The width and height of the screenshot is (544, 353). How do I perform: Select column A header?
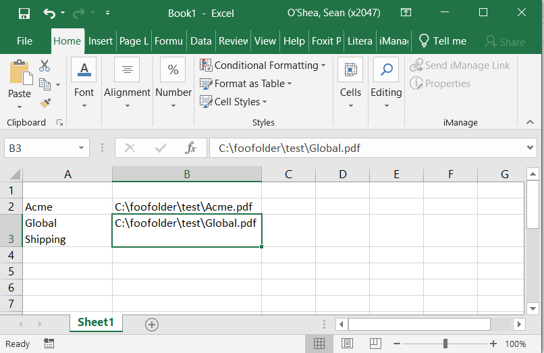click(67, 174)
